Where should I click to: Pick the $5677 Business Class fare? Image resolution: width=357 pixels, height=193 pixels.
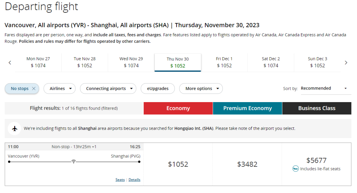pos(316,161)
